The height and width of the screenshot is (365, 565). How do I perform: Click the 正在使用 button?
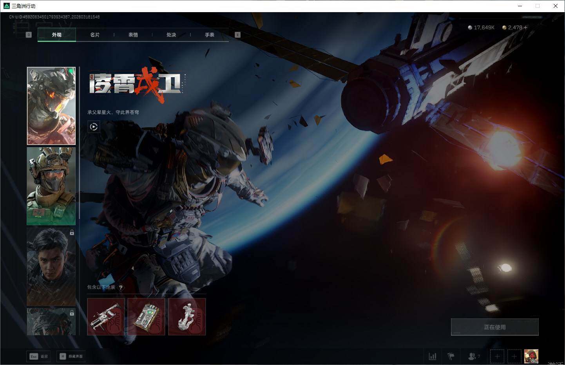(494, 327)
